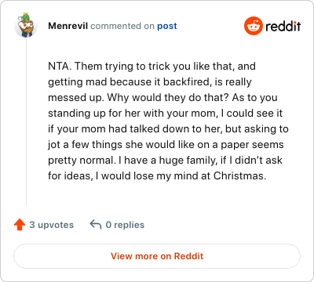
Task: Click the line starting "messed up. Why"
Action: [x=162, y=98]
